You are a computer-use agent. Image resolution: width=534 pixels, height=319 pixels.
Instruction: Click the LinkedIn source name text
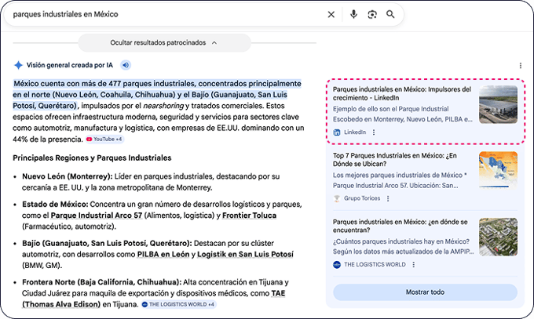click(x=355, y=132)
